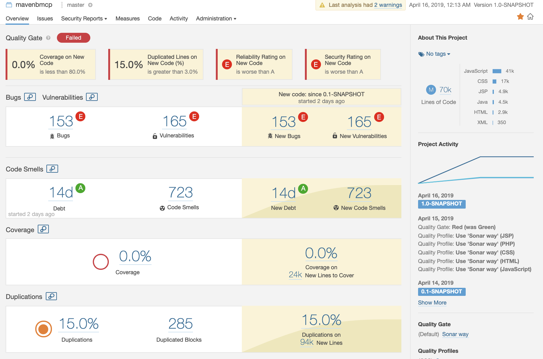Open the 723 New Code Smells link
The height and width of the screenshot is (359, 543).
point(359,193)
